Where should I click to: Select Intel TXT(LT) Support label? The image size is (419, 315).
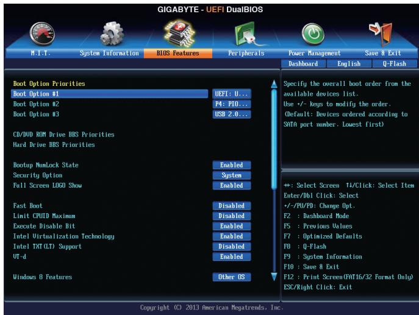point(48,246)
